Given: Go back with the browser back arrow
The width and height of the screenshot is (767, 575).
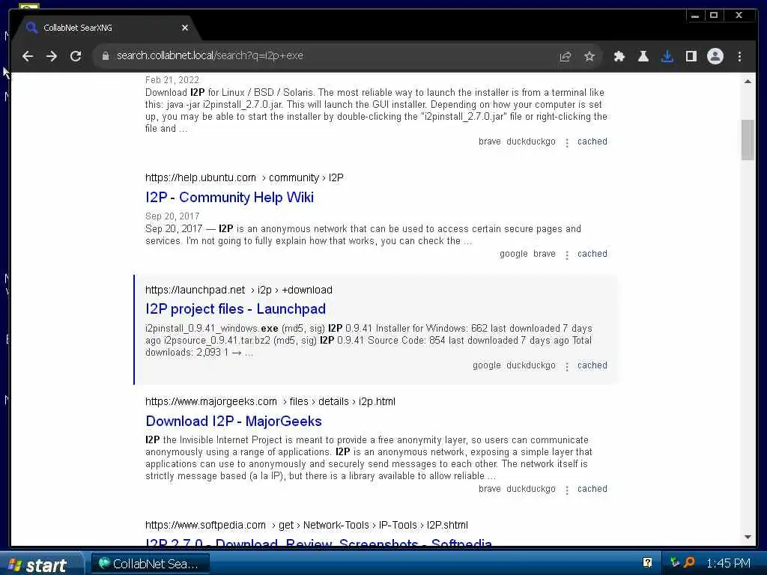Looking at the screenshot, I should (x=28, y=56).
